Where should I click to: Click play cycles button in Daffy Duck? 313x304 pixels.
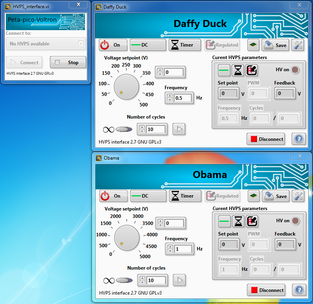click(179, 129)
